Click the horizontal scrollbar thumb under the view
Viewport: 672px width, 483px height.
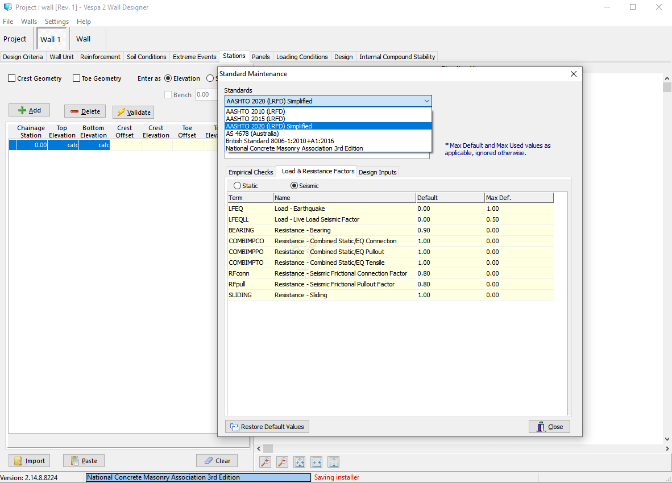[268, 448]
